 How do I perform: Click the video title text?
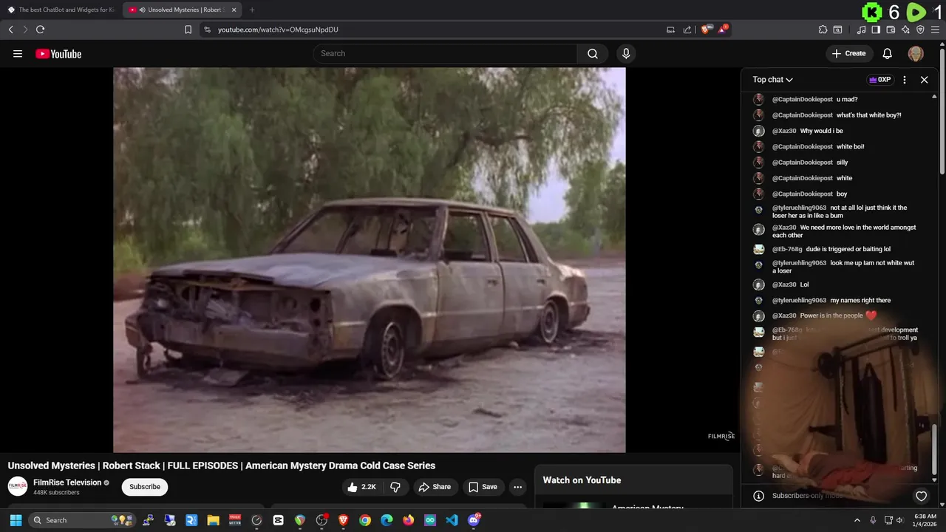[222, 465]
